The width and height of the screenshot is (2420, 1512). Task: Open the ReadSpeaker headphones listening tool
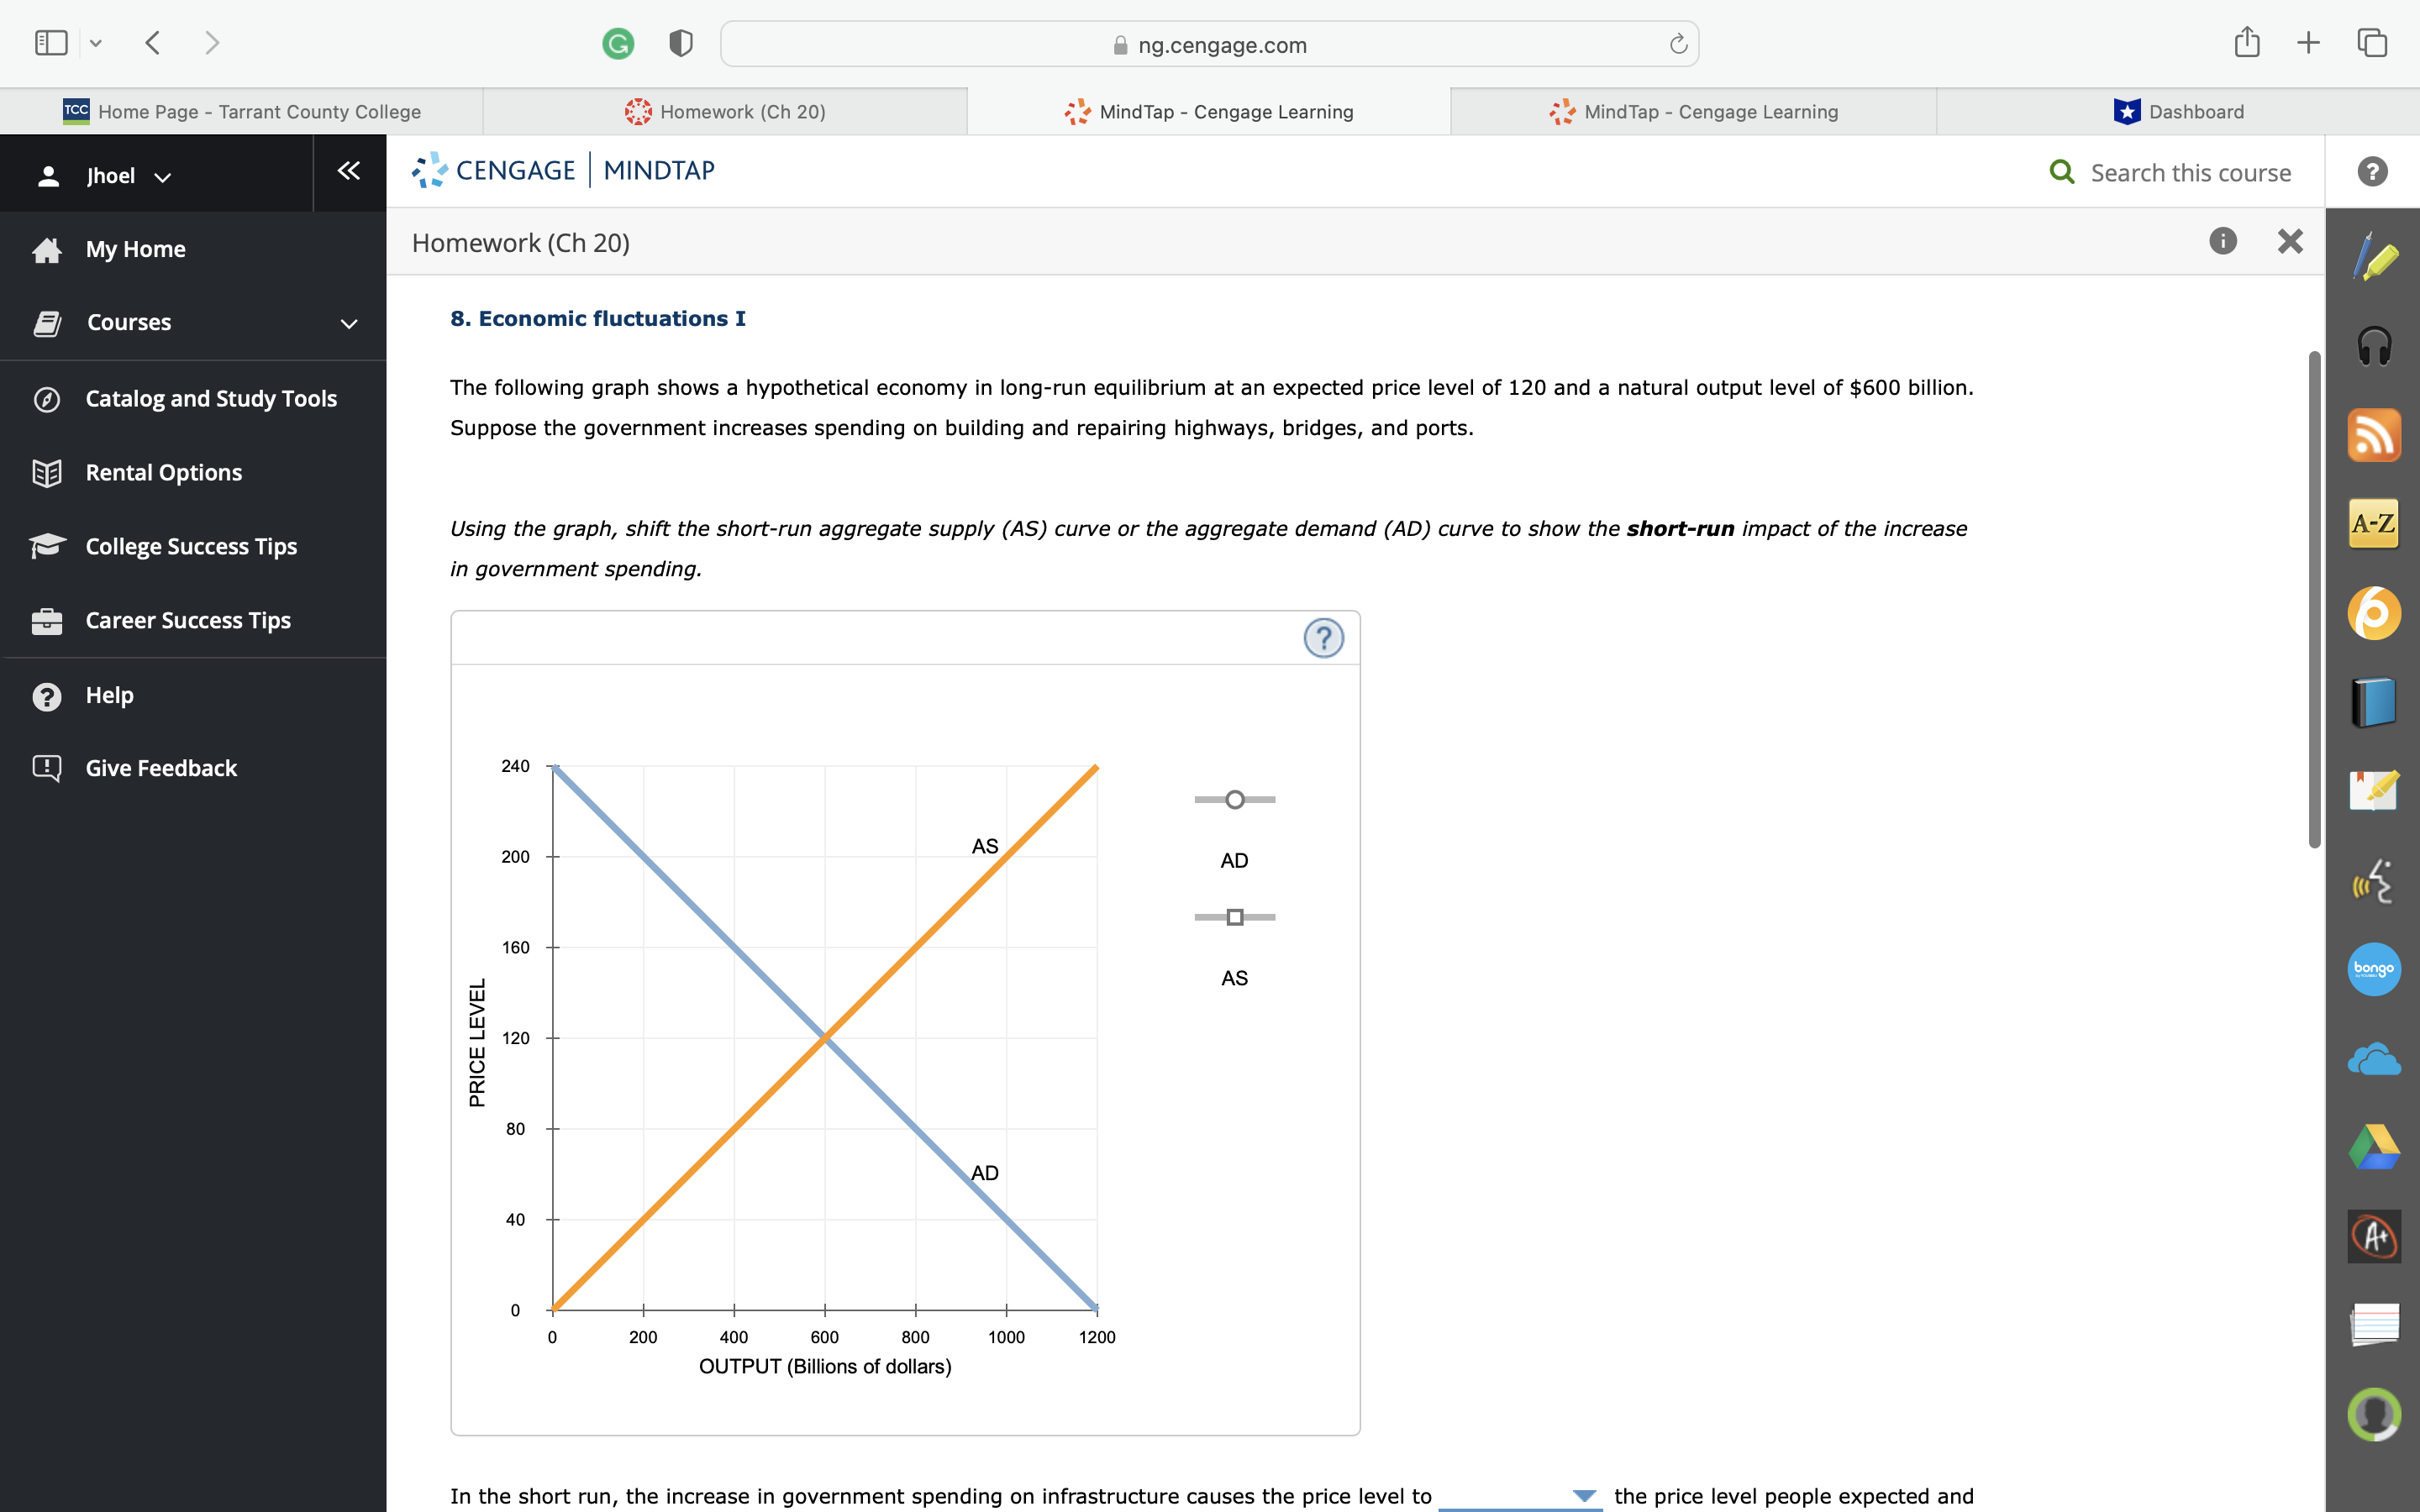coord(2374,345)
